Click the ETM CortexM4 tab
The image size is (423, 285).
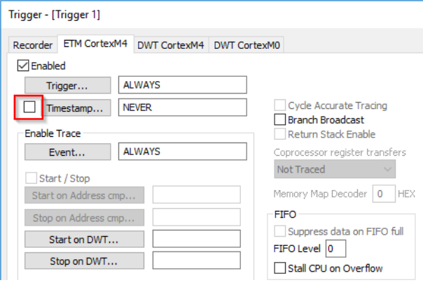[95, 45]
